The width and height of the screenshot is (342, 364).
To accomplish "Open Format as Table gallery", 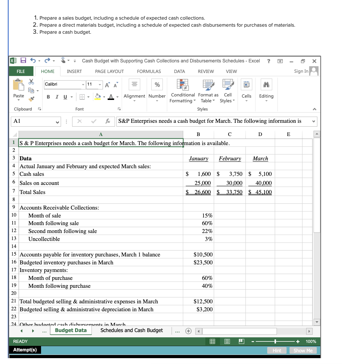I will pos(208,91).
